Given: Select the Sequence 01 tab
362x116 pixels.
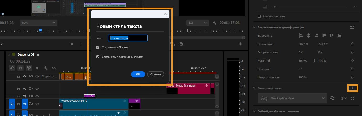Looking at the screenshot, I should [26, 54].
